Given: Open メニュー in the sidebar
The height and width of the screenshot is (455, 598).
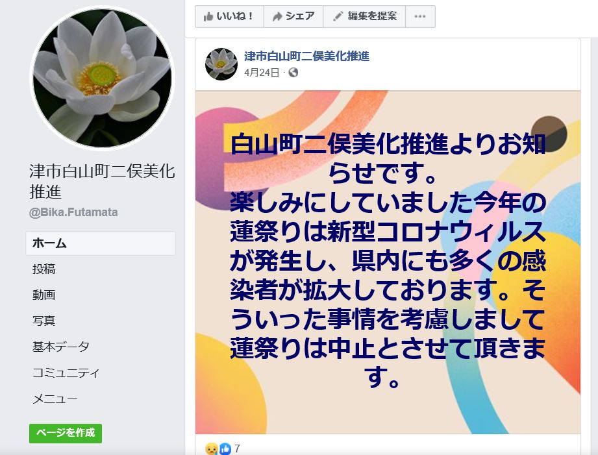Looking at the screenshot, I should coord(55,399).
